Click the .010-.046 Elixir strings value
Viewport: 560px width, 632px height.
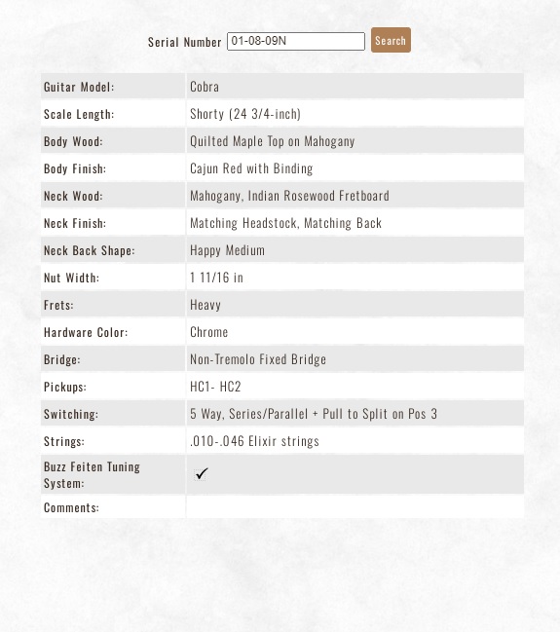pyautogui.click(x=254, y=441)
